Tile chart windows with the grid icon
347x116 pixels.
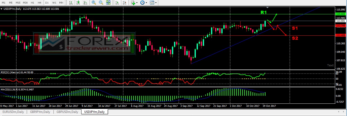pyautogui.click(x=108, y=3)
